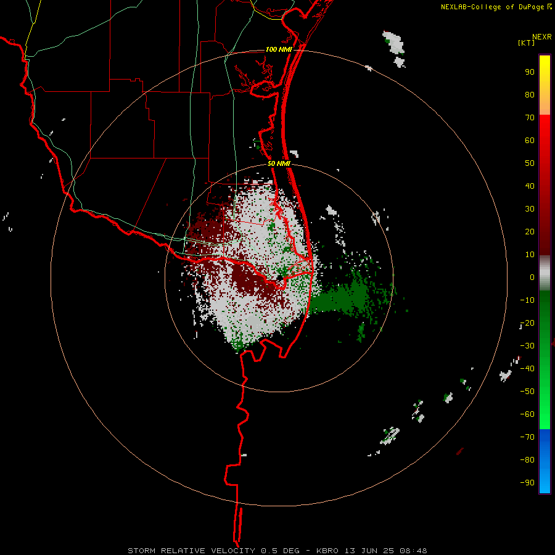The height and width of the screenshot is (555, 555).
Task: Pick the gray zero-velocity segment of the color bar
Action: click(545, 273)
